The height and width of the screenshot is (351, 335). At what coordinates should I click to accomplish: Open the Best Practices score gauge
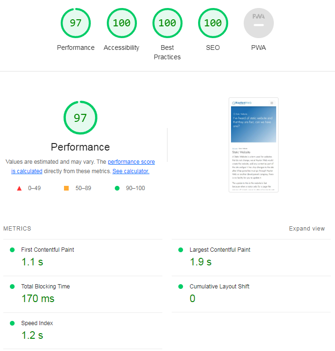(x=167, y=23)
